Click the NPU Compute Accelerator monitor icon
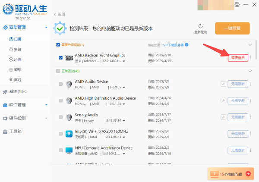This screenshot has height=182, width=259. pos(69,151)
